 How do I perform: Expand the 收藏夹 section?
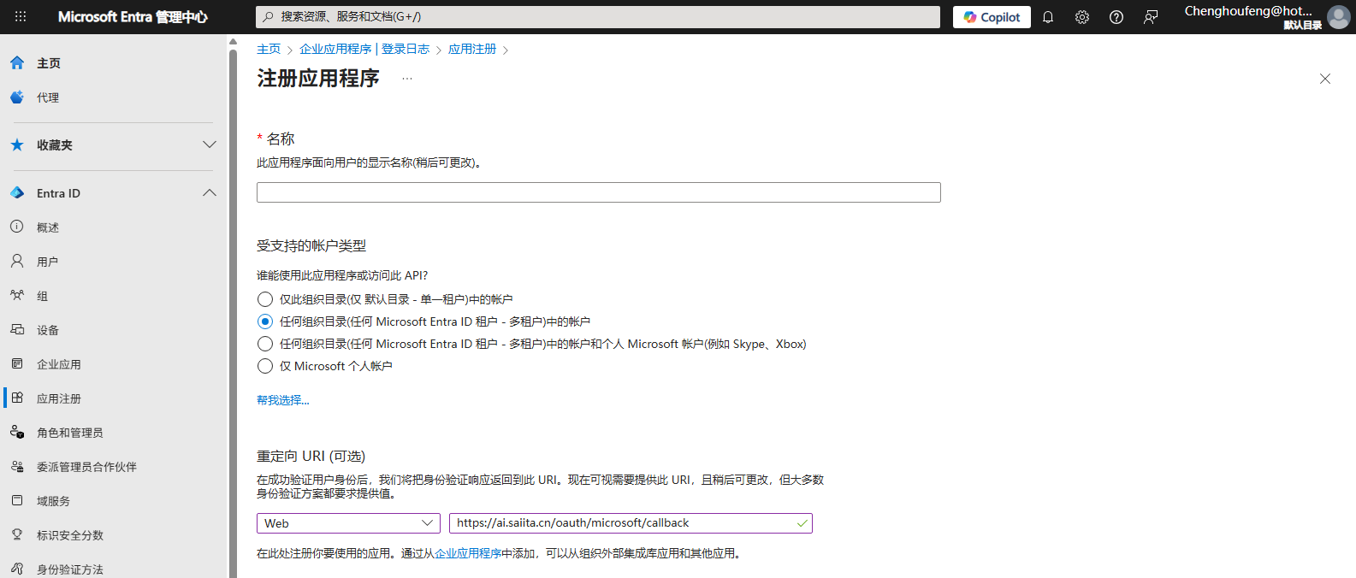coord(209,144)
